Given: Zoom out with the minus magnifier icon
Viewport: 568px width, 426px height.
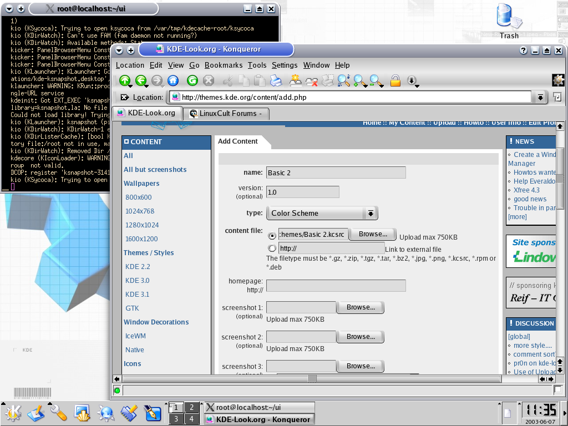Looking at the screenshot, I should coord(375,80).
